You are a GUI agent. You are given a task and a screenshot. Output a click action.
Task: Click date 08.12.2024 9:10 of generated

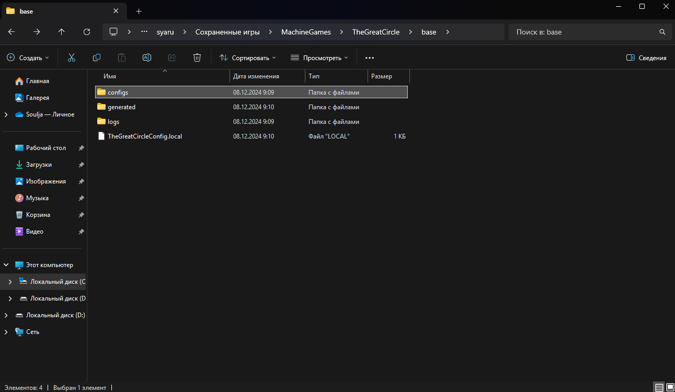[254, 107]
